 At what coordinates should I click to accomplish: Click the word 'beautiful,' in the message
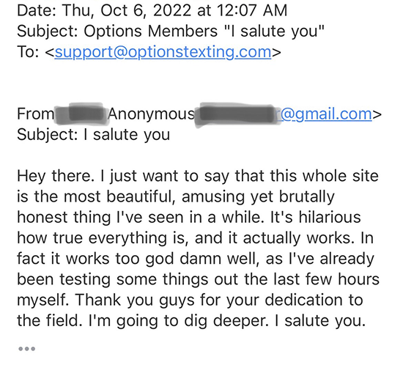point(141,197)
